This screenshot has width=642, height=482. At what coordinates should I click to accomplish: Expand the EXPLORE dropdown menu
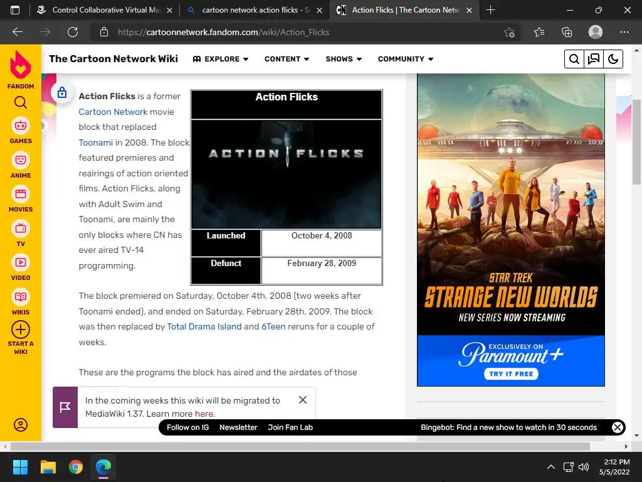point(221,59)
